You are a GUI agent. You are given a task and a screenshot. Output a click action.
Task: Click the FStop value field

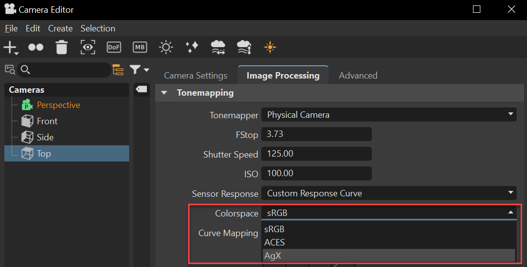316,134
